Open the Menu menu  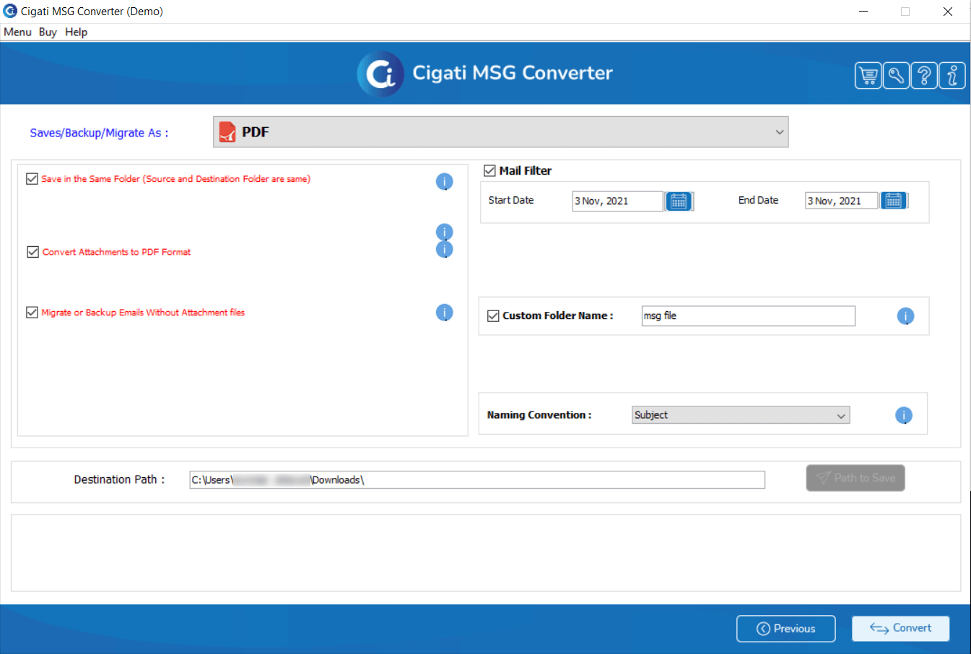(17, 32)
